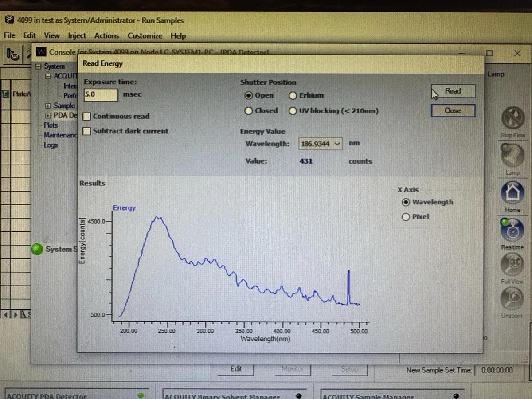Click the Read button

coord(453,91)
